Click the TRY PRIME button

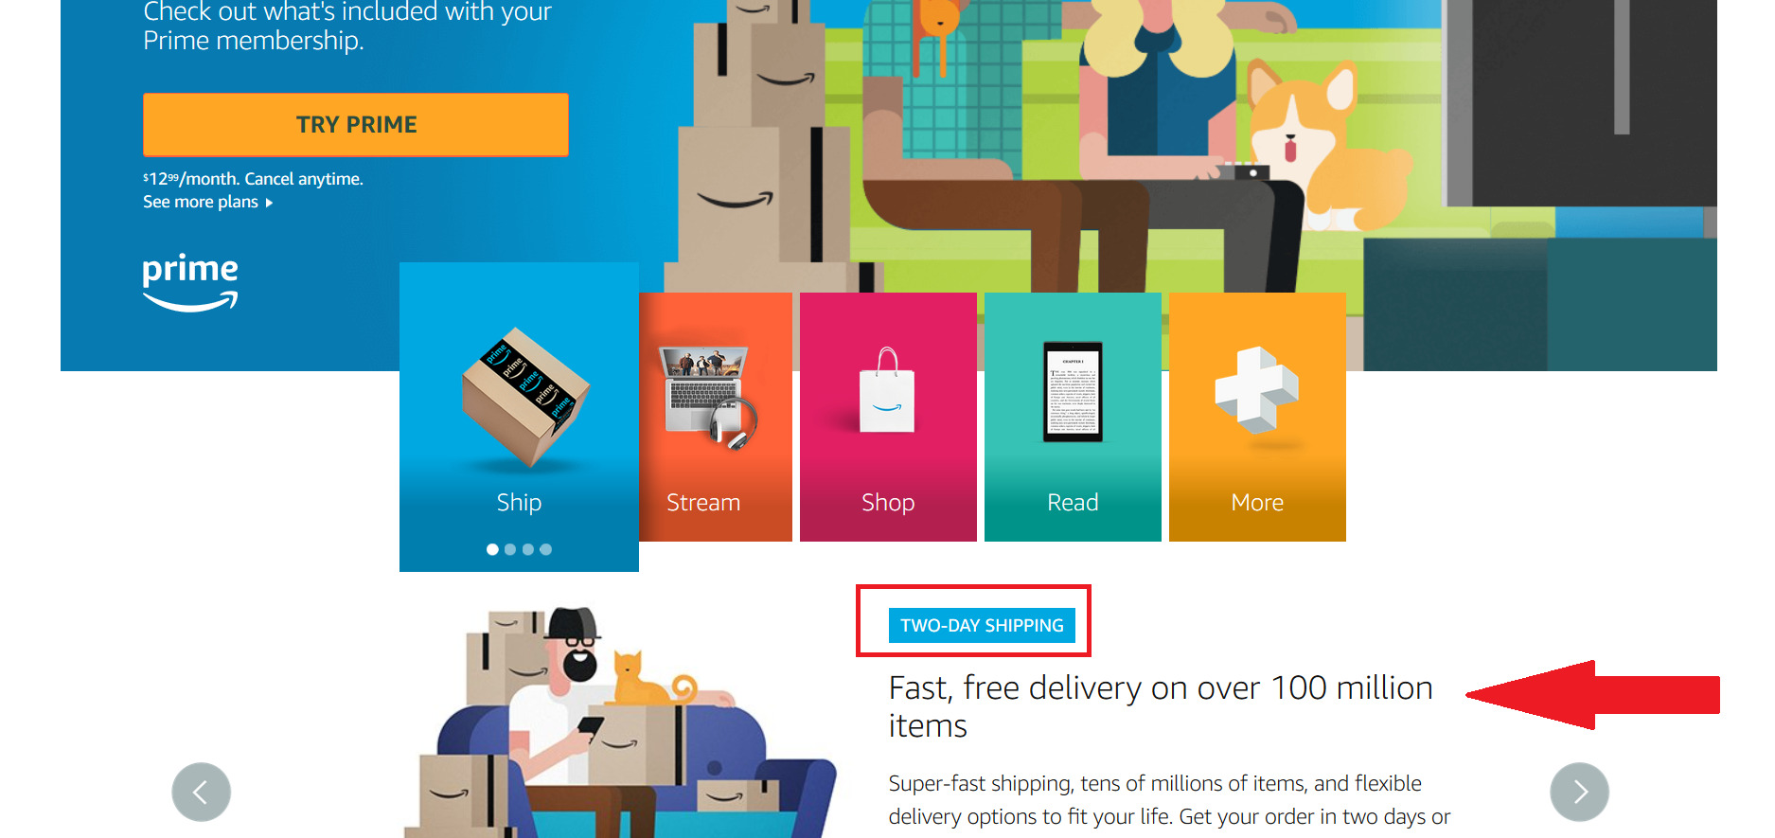(x=356, y=124)
